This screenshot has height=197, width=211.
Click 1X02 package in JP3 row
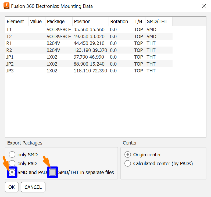[x=52, y=71]
